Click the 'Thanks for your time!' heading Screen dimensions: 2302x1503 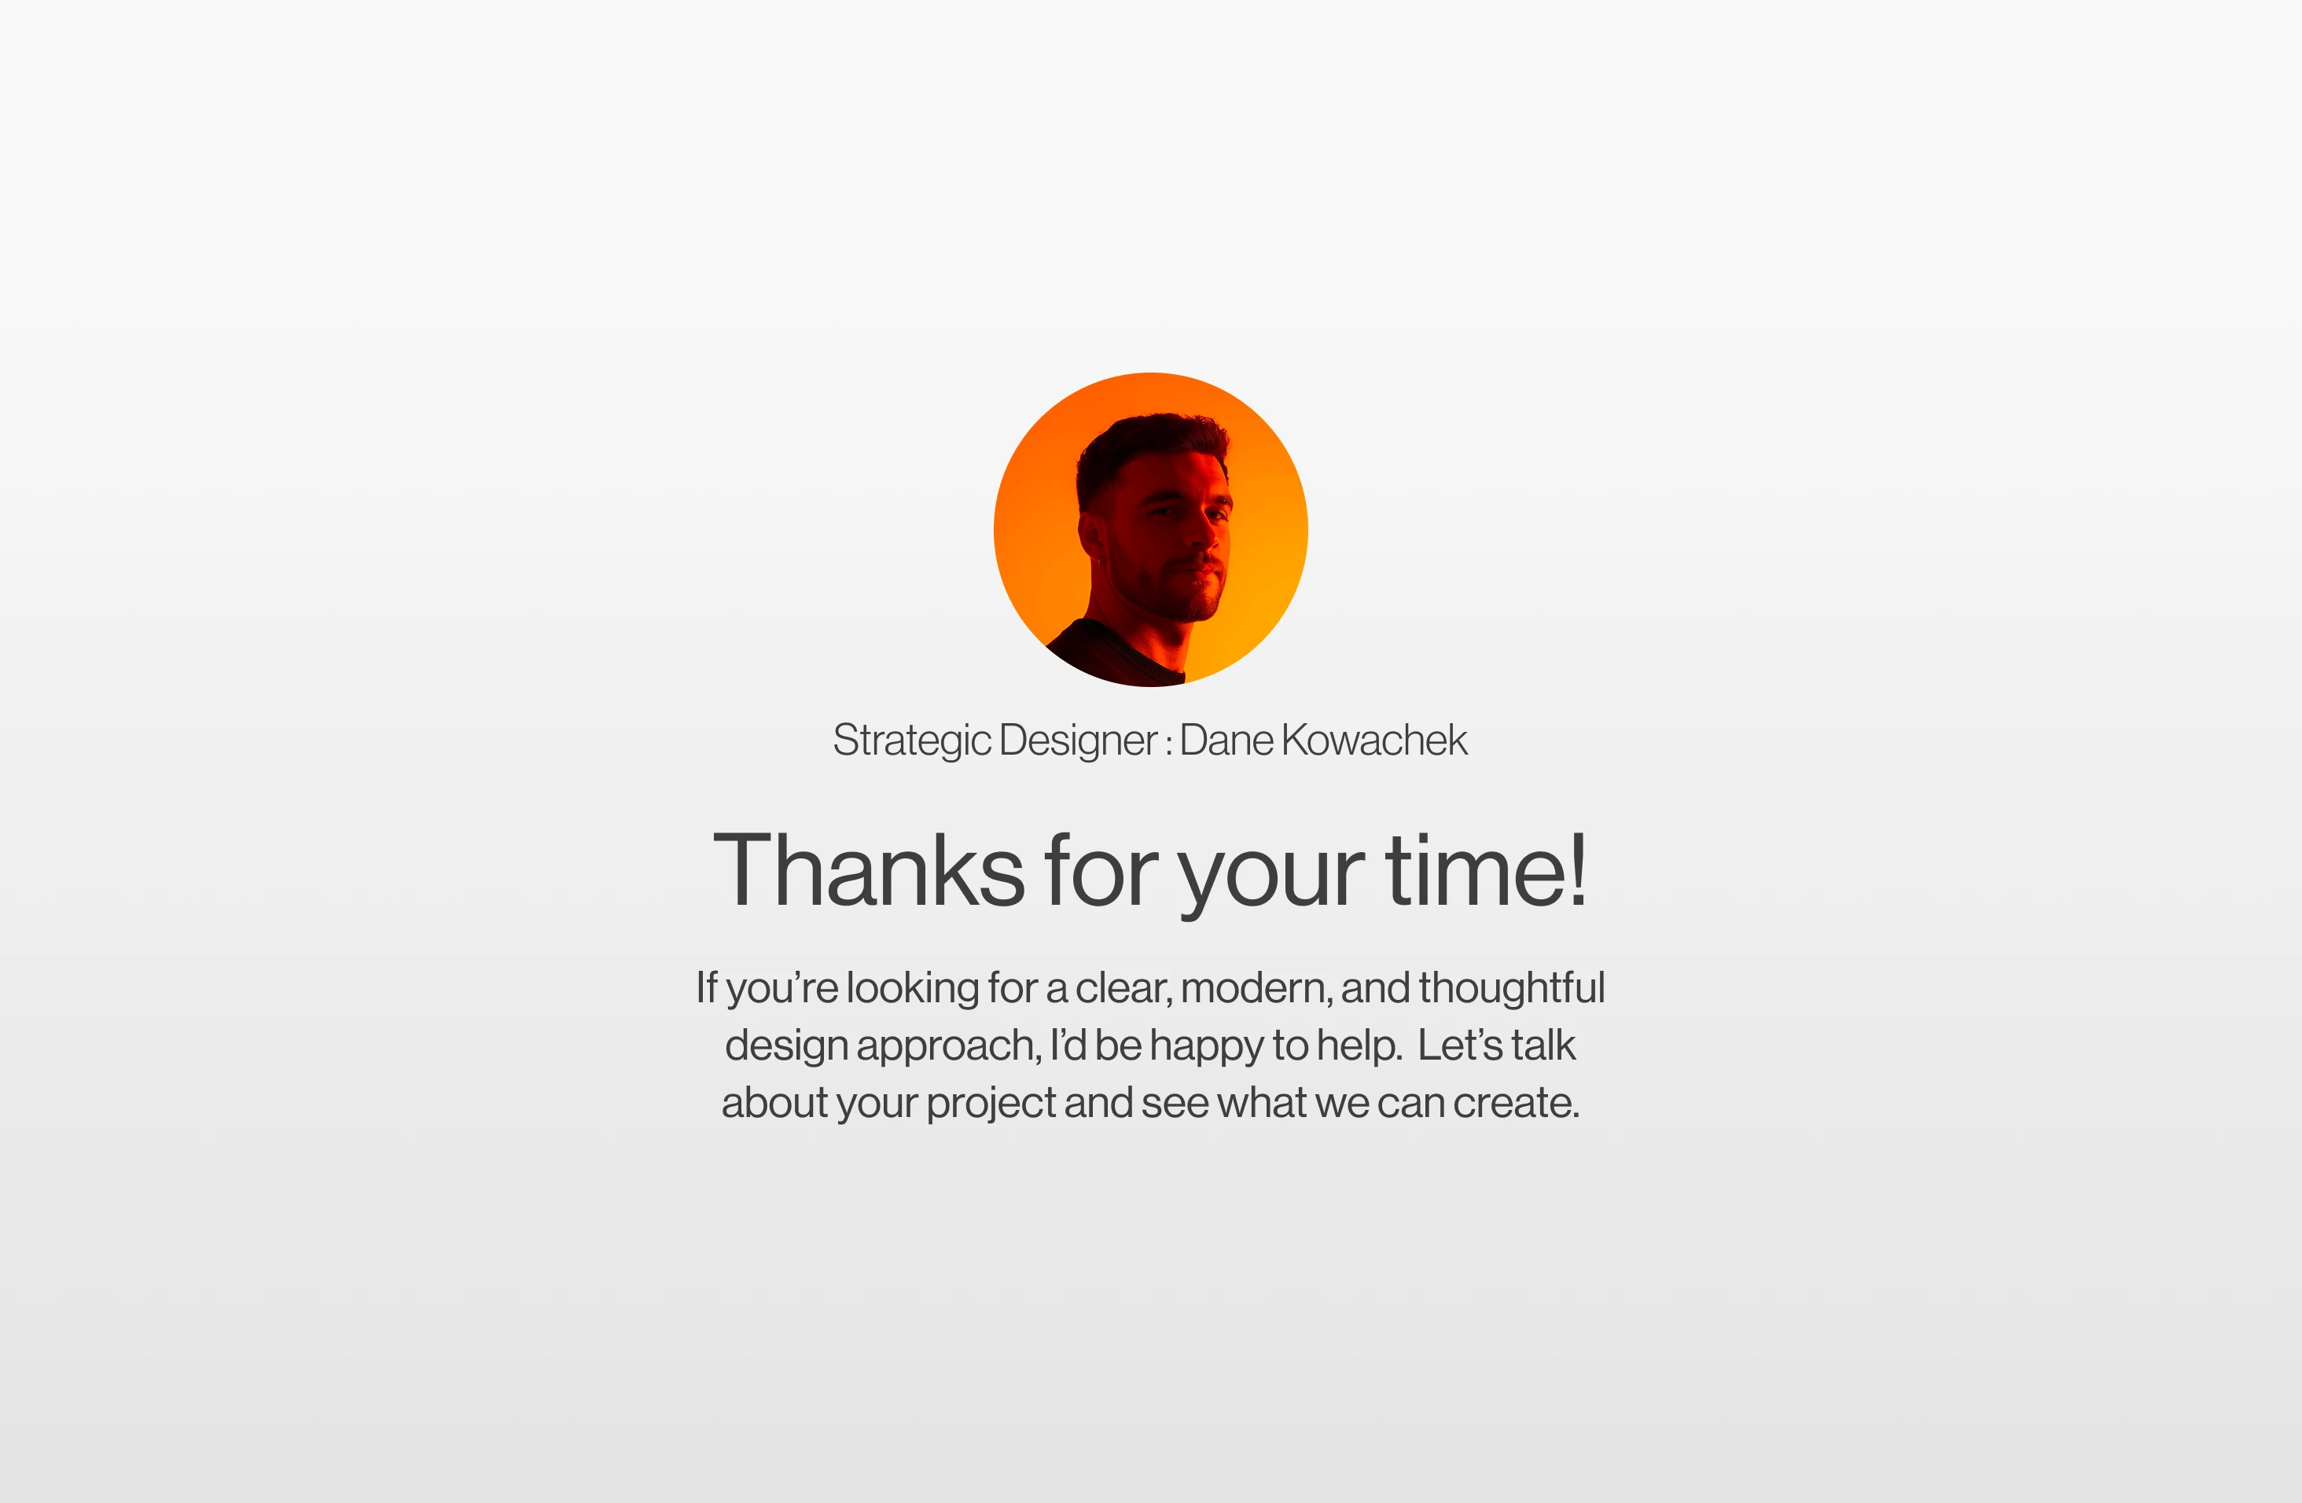click(x=1150, y=873)
